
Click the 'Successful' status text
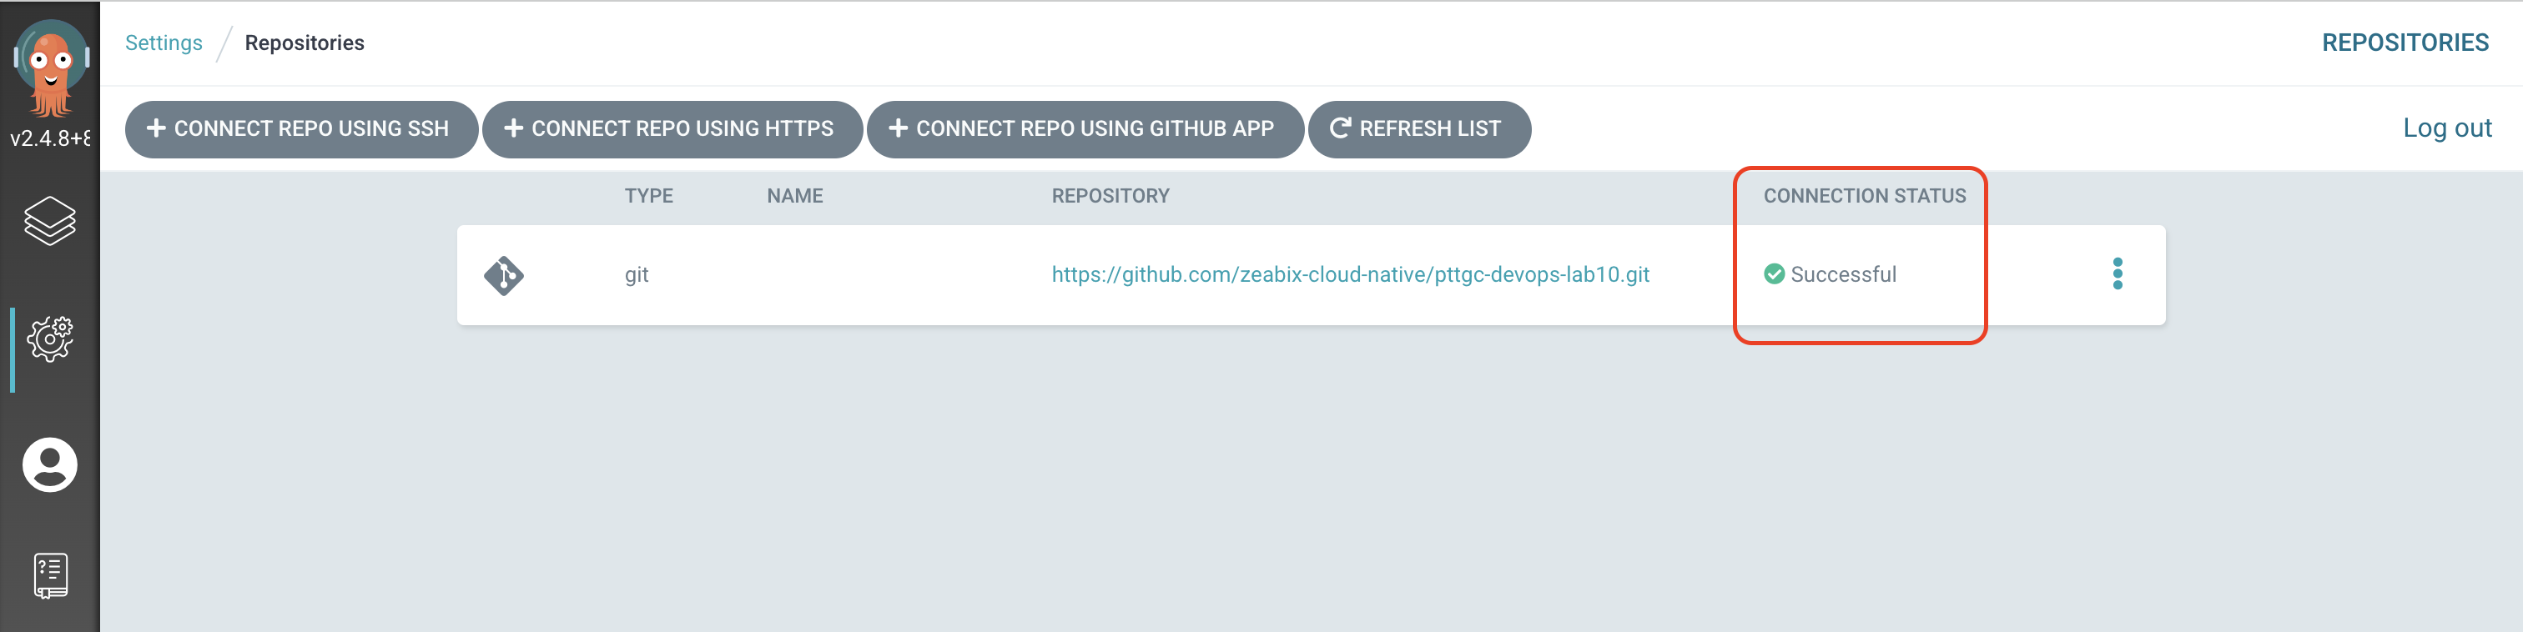pyautogui.click(x=1843, y=275)
